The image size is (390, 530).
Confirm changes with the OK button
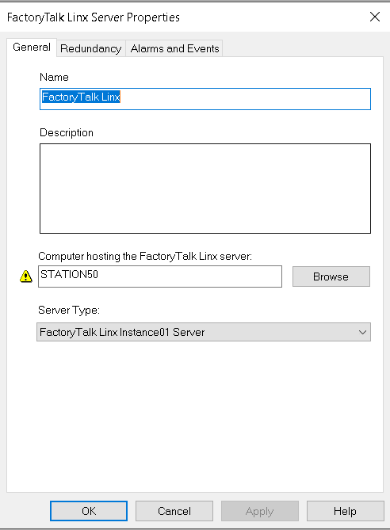pos(89,511)
